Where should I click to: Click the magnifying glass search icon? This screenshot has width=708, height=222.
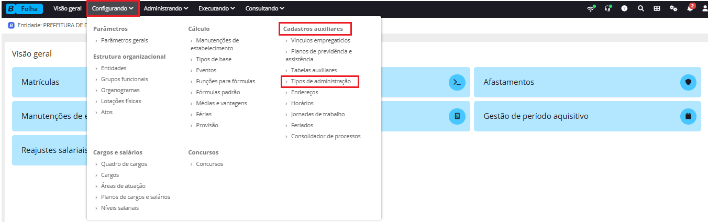640,8
